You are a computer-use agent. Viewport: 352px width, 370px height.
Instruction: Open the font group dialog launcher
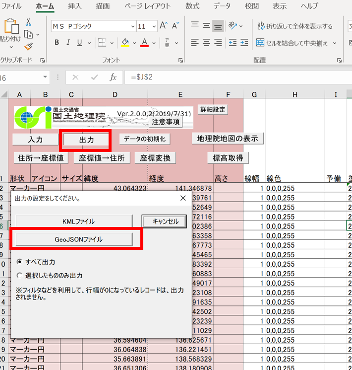pyautogui.click(x=181, y=61)
